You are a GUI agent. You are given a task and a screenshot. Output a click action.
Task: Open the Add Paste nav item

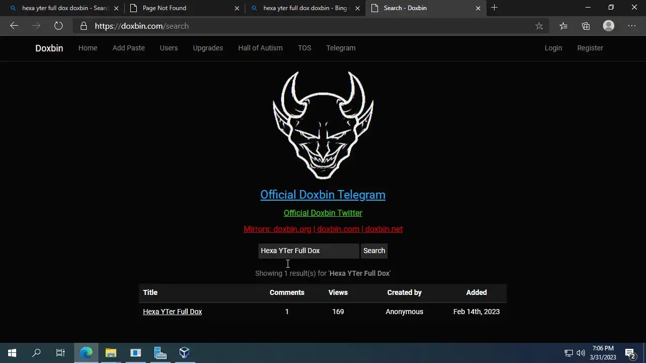click(x=129, y=48)
